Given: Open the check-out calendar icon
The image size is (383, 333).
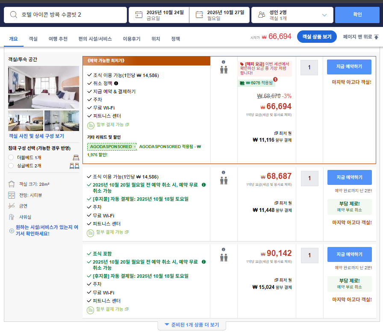Looking at the screenshot, I should (x=199, y=15).
